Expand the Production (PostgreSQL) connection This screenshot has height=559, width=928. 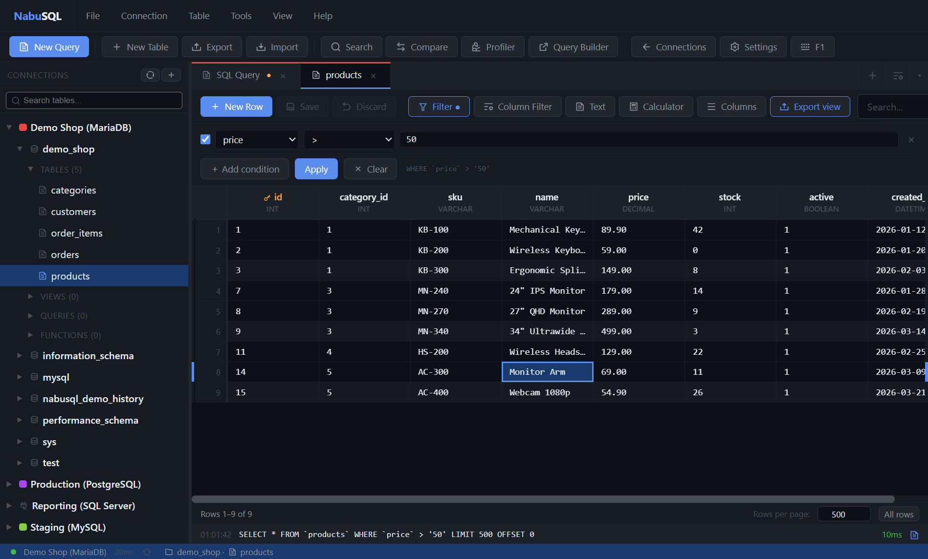pos(9,484)
